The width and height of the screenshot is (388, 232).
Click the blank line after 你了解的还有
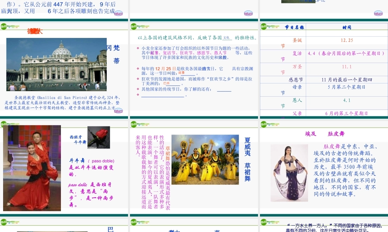tap(224, 90)
